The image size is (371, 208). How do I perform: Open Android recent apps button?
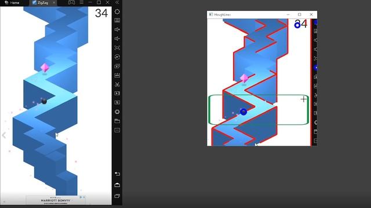(x=117, y=196)
